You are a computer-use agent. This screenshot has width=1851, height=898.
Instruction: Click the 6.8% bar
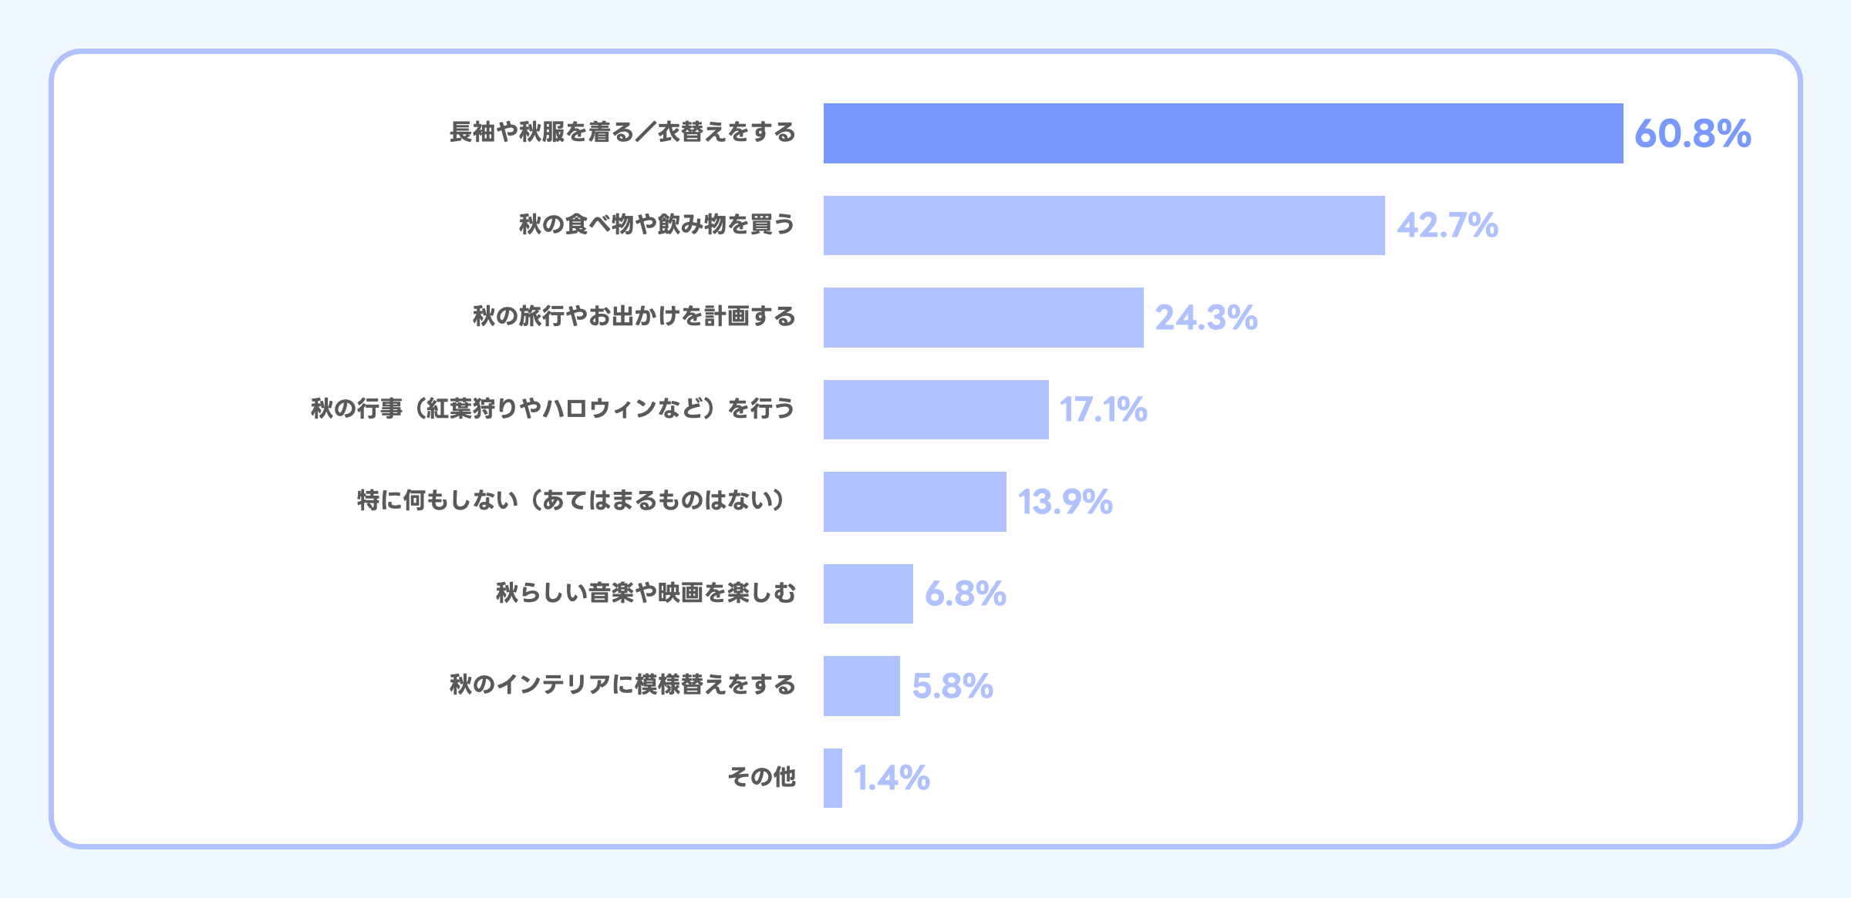coord(868,594)
